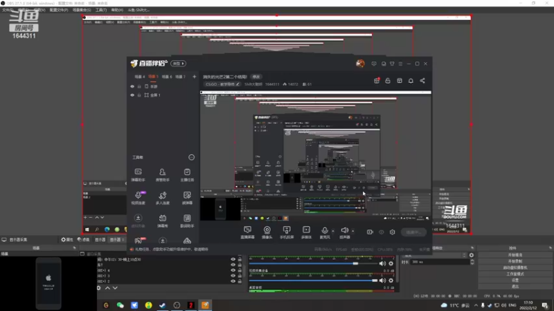Hide the first OBS source row with eye icon
Screen dimensions: 554x311
(233, 260)
